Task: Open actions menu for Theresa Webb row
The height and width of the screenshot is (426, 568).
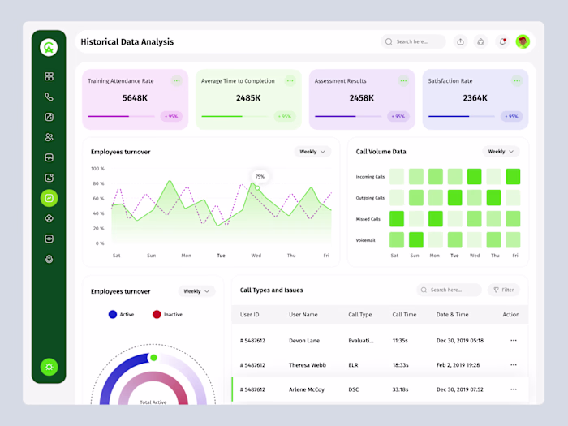Action: coord(514,365)
